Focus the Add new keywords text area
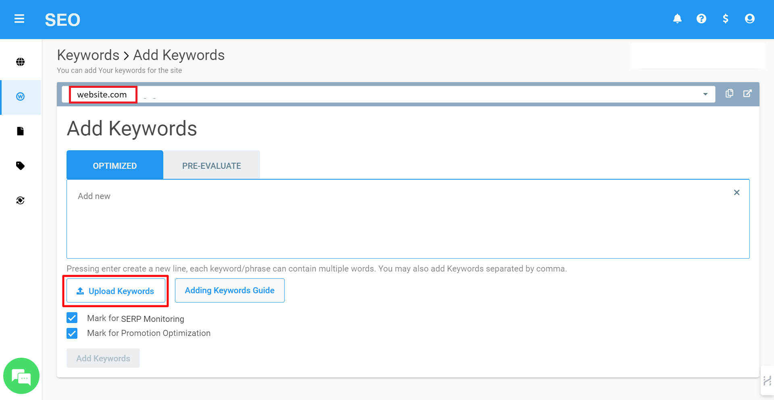Image resolution: width=774 pixels, height=400 pixels. 408,219
